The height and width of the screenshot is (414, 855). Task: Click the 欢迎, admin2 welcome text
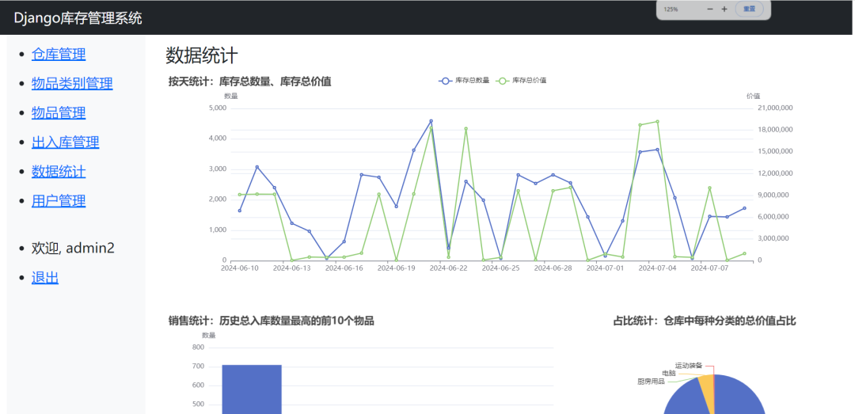tap(73, 249)
